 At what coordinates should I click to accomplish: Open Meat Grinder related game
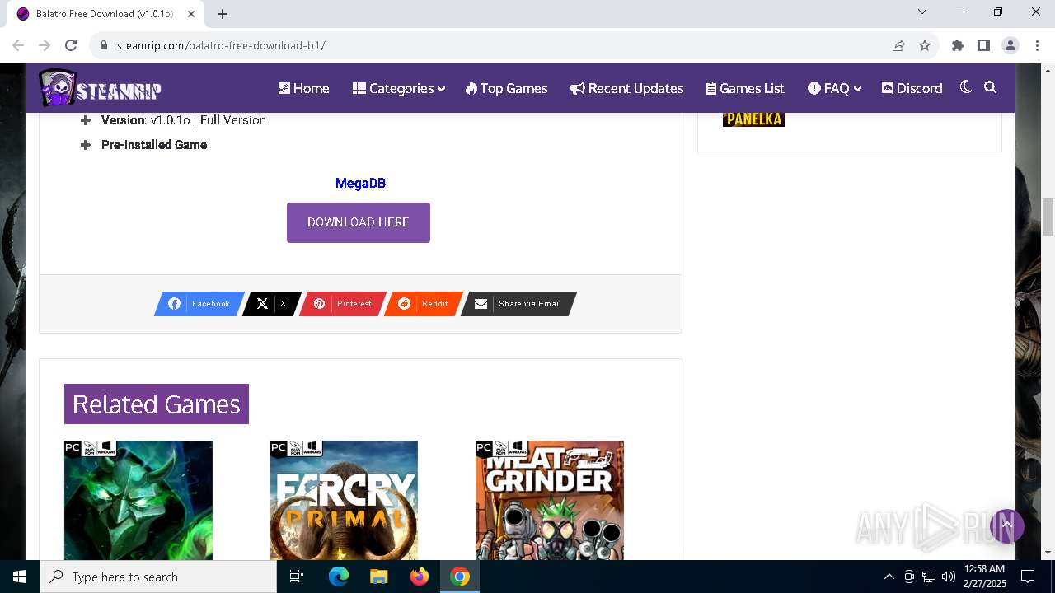550,500
